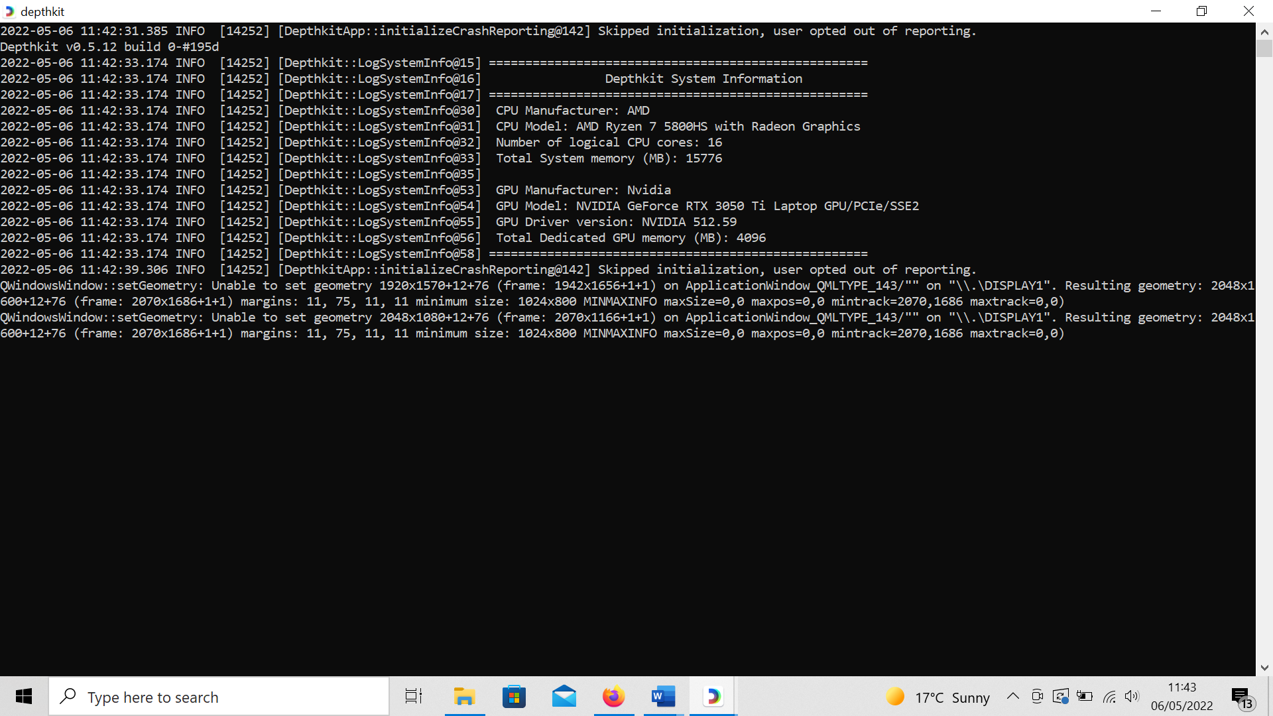Launch Microsoft Store from the taskbar
Screen dimensions: 1273x716
[514, 696]
